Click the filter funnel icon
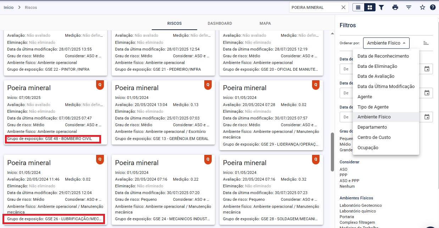This screenshot has height=228, width=439. 381,7
